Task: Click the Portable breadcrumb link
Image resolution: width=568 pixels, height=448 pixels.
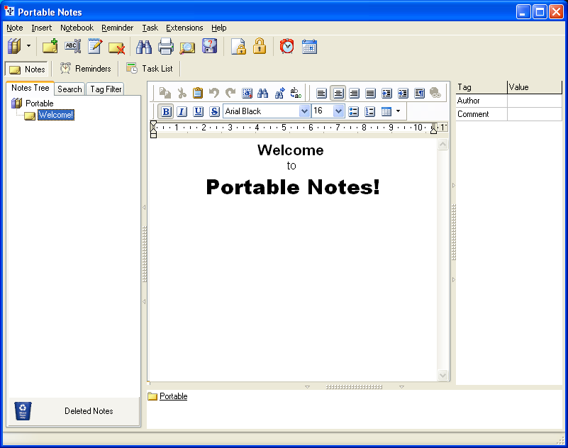Action: pos(174,396)
